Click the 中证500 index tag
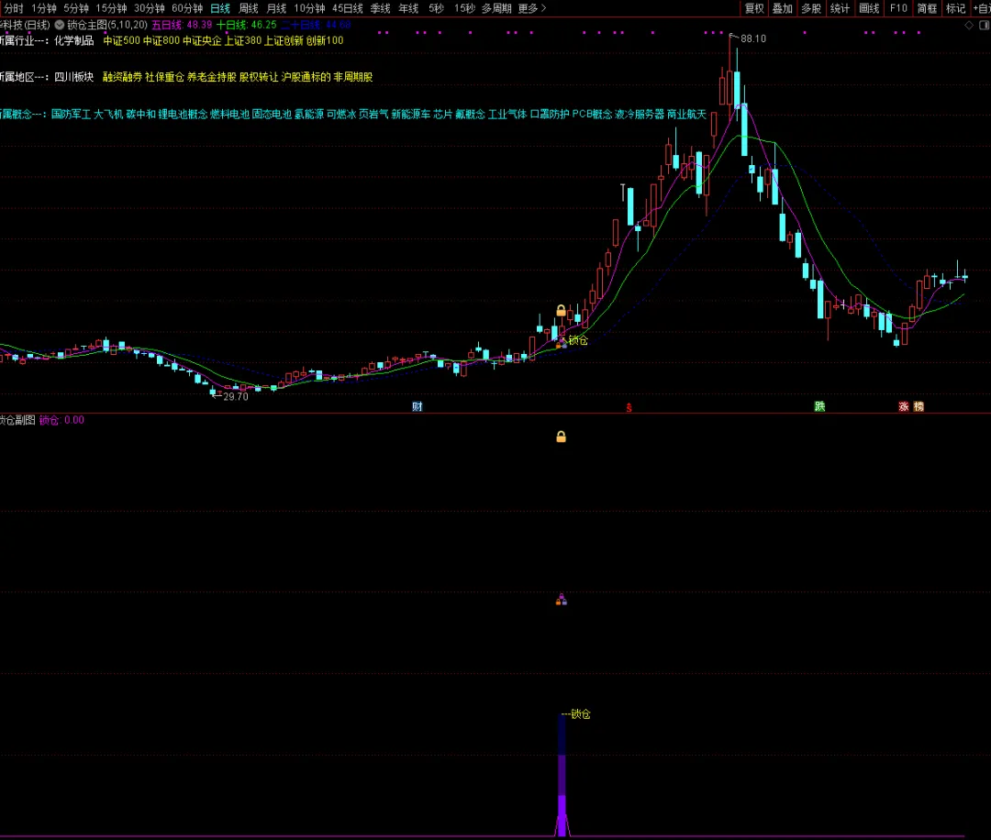This screenshot has width=991, height=840. click(121, 40)
